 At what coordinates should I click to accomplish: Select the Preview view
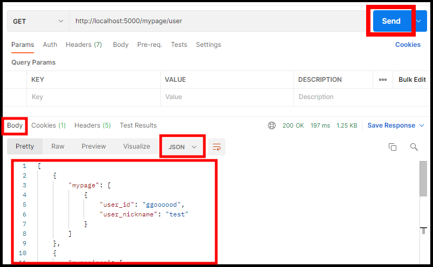pos(94,146)
